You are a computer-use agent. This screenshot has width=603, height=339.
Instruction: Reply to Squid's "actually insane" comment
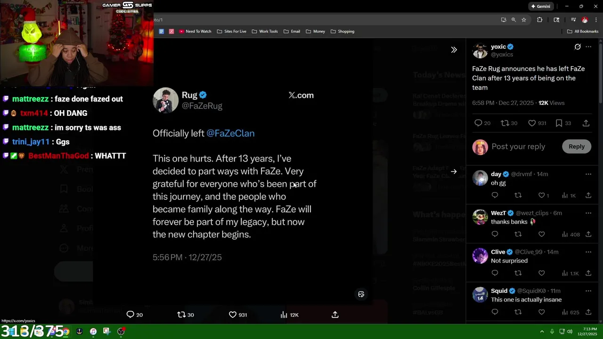coord(495,312)
